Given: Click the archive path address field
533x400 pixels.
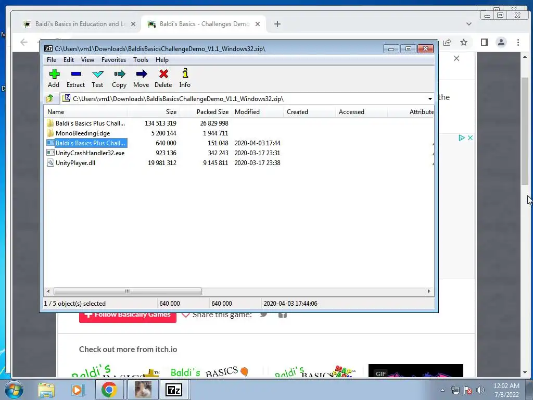Looking at the screenshot, I should click(x=243, y=98).
